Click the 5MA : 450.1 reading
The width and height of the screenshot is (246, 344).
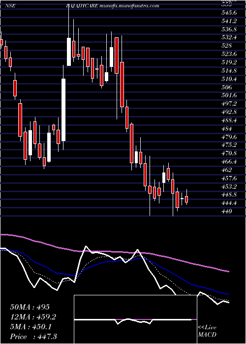click(31, 327)
